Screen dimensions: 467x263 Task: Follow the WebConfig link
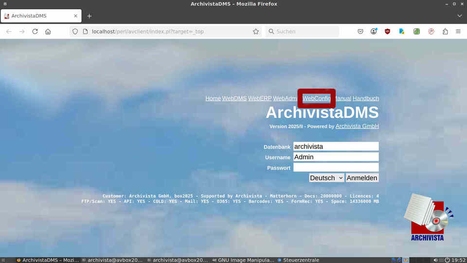click(x=317, y=98)
